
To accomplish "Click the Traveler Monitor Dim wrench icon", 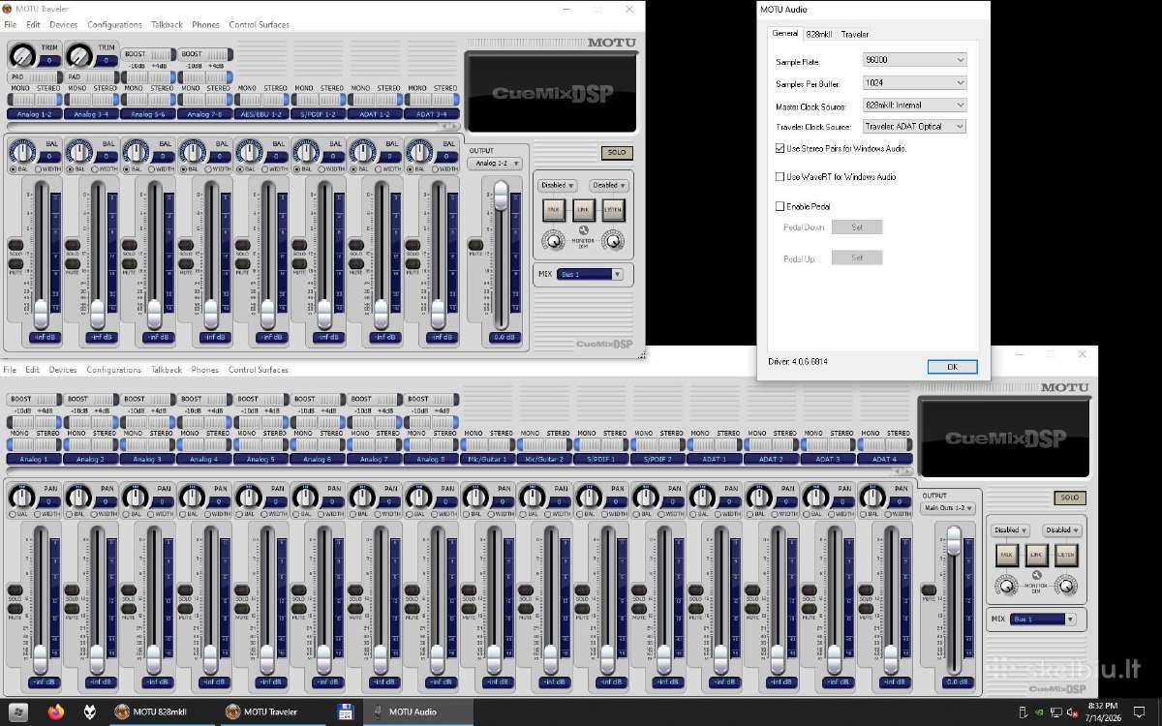I will (x=583, y=230).
